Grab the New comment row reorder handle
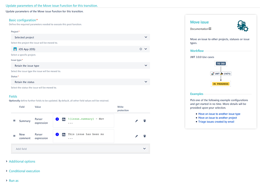Viewport: 262px width, 187px height. pos(14,136)
